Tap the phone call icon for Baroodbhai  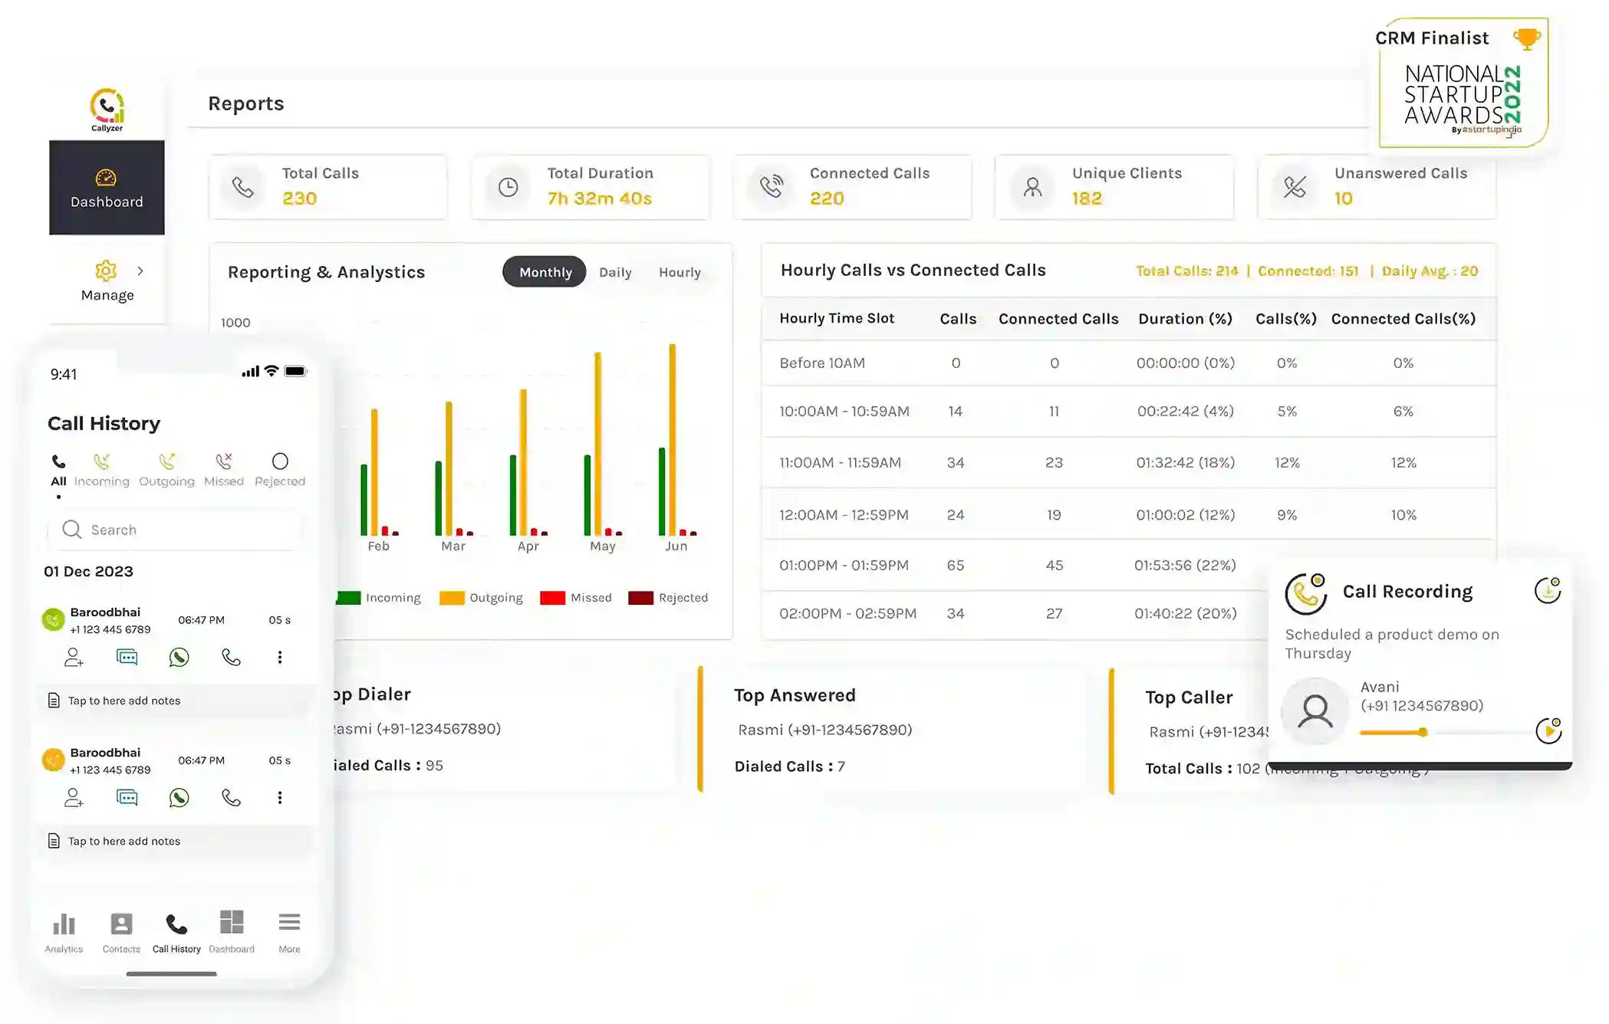(x=232, y=657)
